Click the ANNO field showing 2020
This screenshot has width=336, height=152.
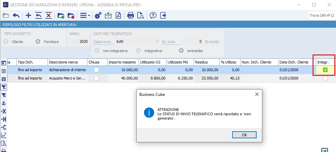(79, 42)
